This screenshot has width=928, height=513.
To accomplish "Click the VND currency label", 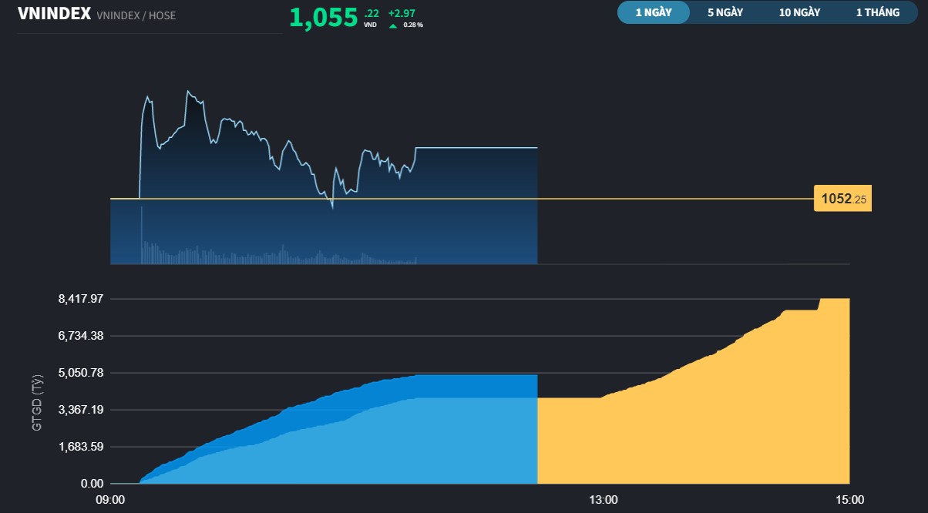I will point(369,23).
